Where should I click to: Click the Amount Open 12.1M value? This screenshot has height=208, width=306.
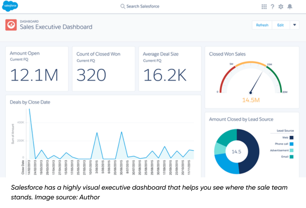[34, 75]
